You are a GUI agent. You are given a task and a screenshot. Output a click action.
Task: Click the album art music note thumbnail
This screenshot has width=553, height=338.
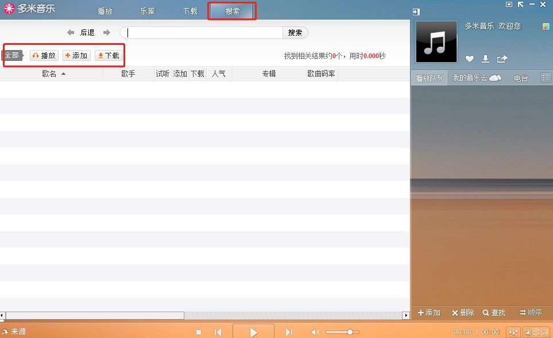click(x=436, y=42)
